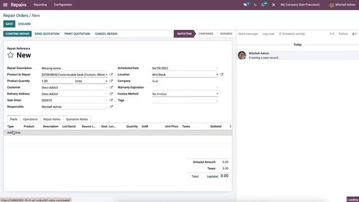Click Schedule activity in chatter
359x202 pixels.
click(292, 34)
